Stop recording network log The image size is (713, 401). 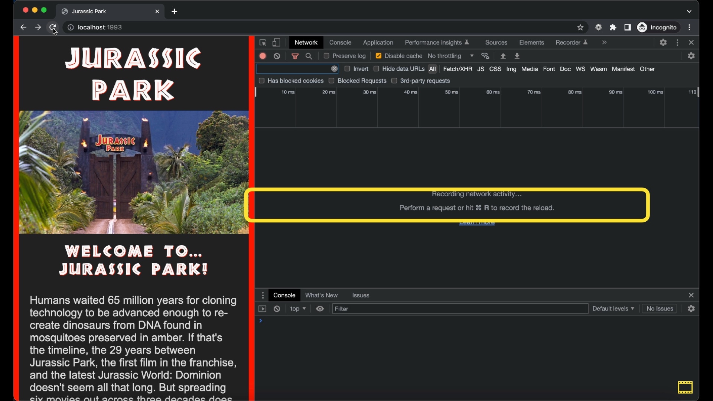click(x=263, y=56)
